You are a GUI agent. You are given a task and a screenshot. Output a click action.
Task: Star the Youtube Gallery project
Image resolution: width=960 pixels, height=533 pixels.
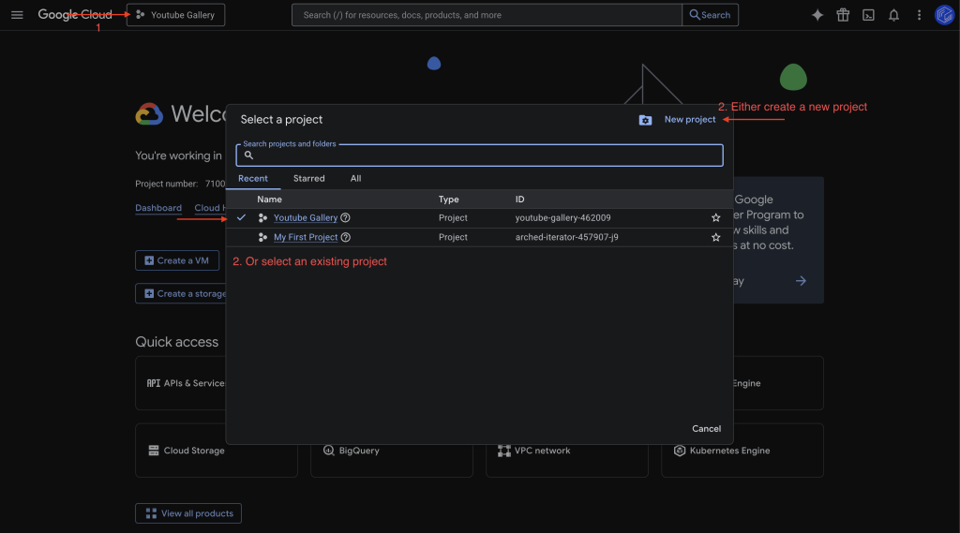pyautogui.click(x=716, y=217)
